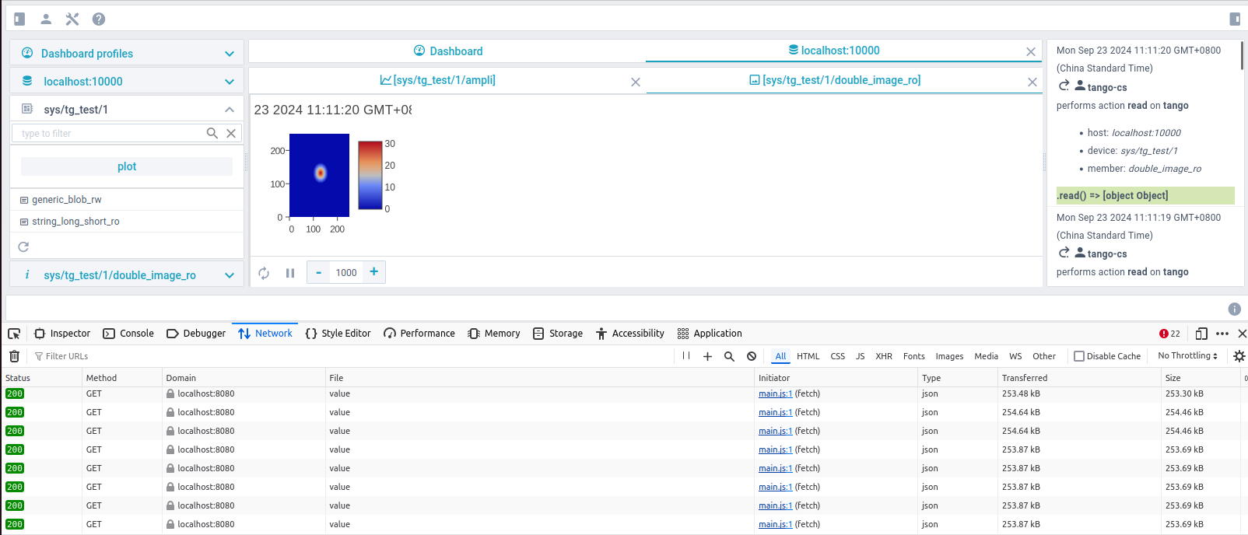Open the No Throttling dropdown
This screenshot has height=535, width=1248.
pyautogui.click(x=1187, y=355)
